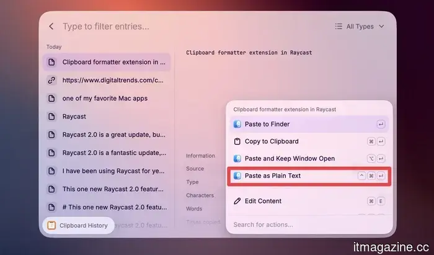Select the digitaltrends.com link entry
The height and width of the screenshot is (255, 434).
click(x=107, y=80)
